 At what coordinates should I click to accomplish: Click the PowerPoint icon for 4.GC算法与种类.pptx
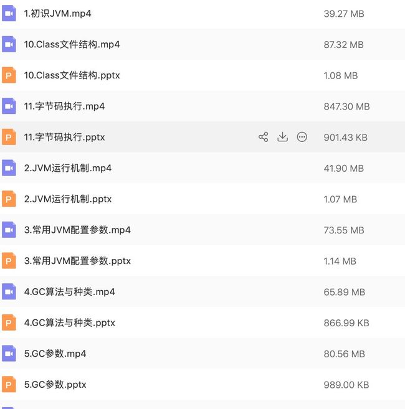tap(9, 322)
